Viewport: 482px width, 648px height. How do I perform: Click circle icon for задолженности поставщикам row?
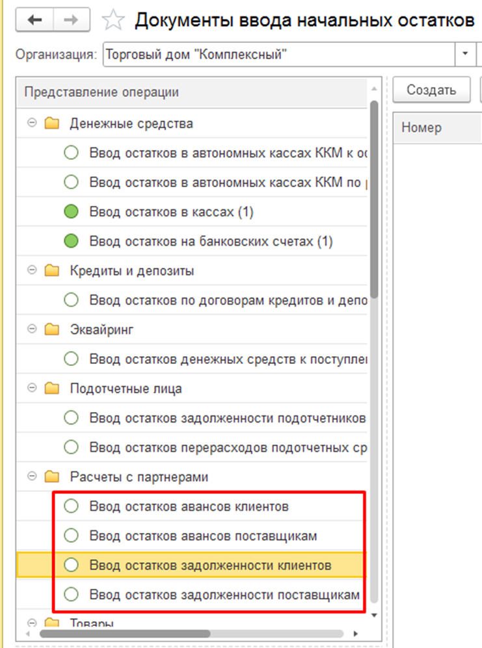coord(71,595)
